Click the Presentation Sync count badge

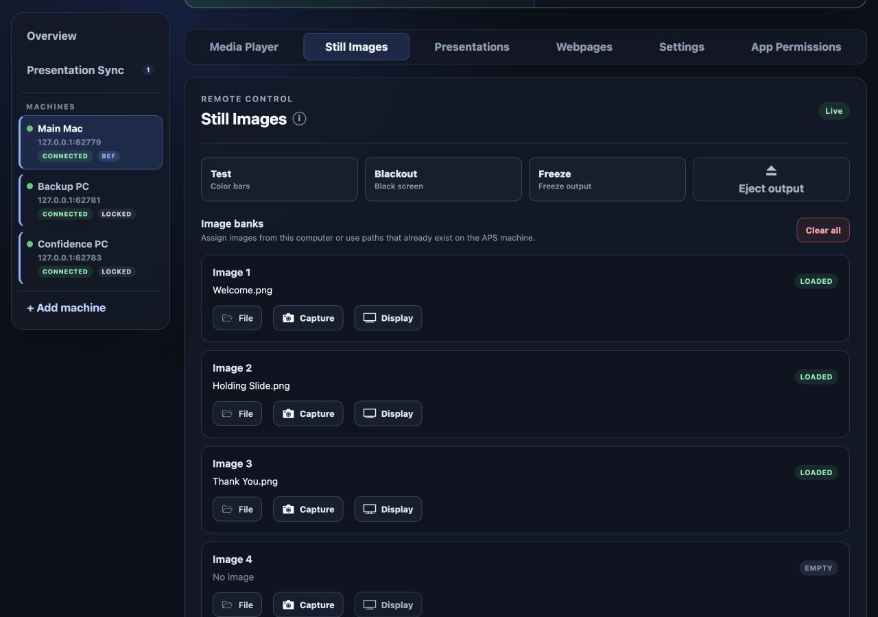[x=147, y=70]
